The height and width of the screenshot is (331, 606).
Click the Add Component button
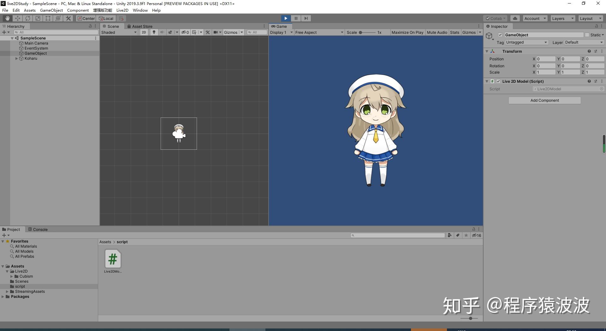coord(544,100)
